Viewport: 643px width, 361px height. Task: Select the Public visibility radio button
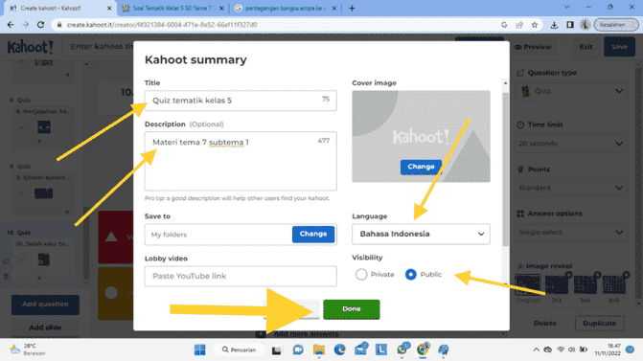pyautogui.click(x=410, y=275)
